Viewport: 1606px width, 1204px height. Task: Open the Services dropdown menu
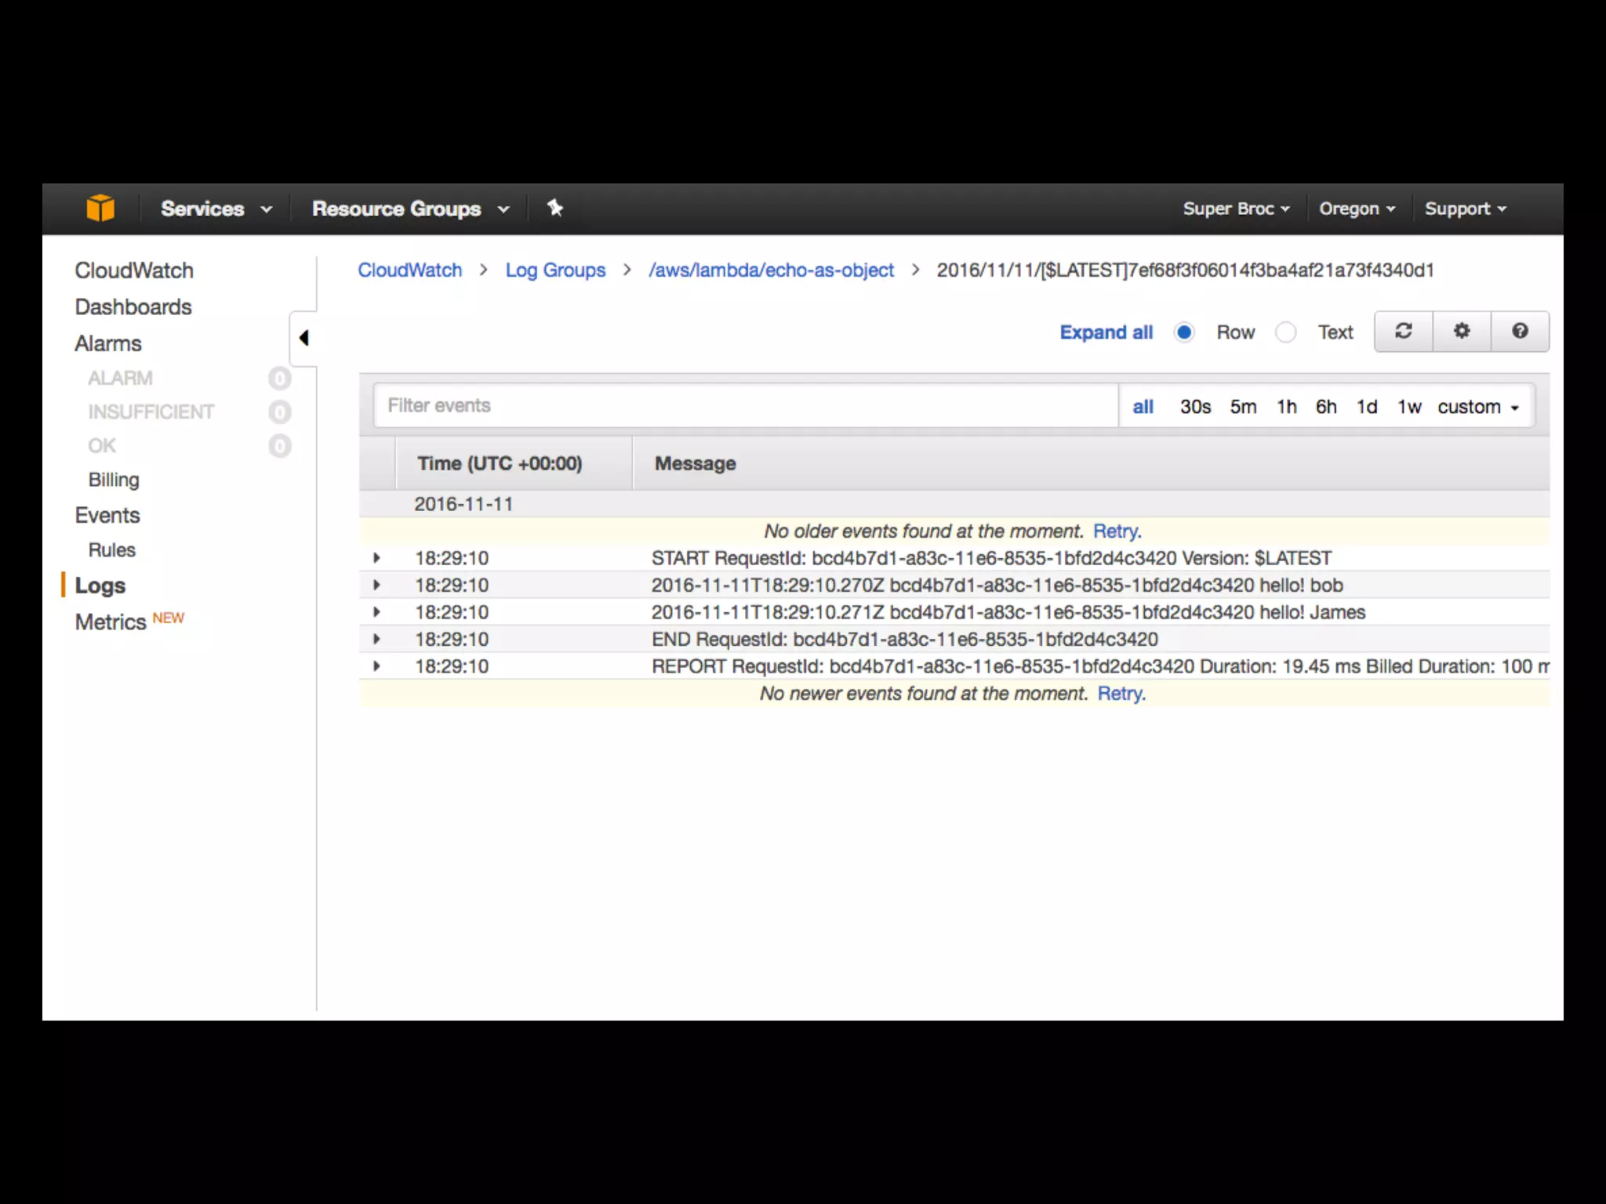tap(216, 209)
